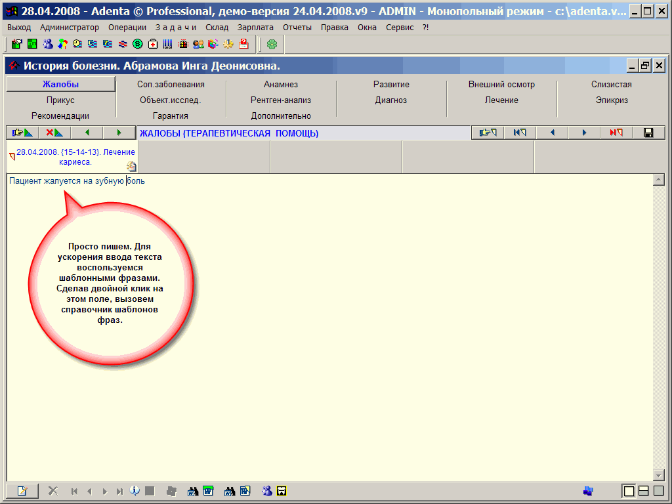Click the green flower icon in toolbar
This screenshot has height=504, width=672.
[x=272, y=44]
